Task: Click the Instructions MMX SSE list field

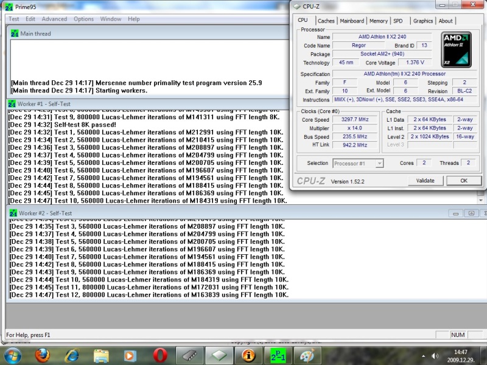Action: click(405, 100)
